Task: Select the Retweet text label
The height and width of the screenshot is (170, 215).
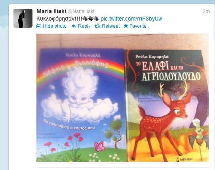Action: point(110,26)
